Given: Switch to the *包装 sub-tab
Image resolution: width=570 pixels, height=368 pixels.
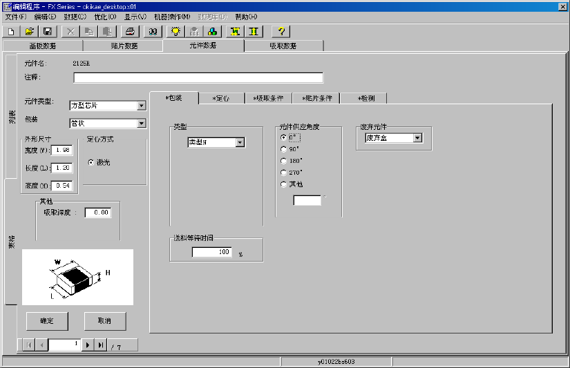Looking at the screenshot, I should click(173, 98).
